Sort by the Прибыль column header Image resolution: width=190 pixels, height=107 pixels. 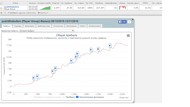pos(99,3)
